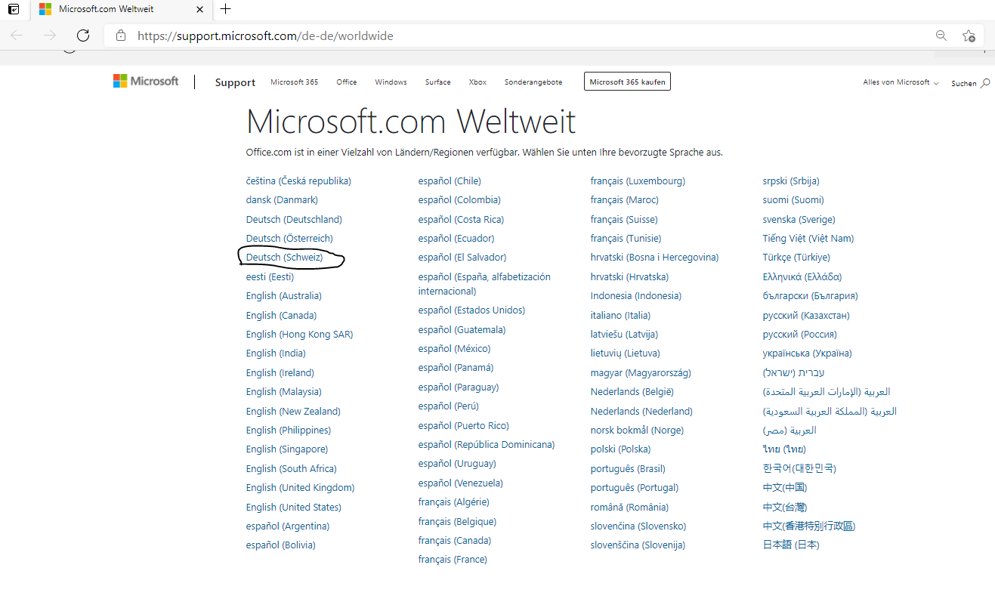Viewport: 995px width, 605px height.
Task: Go to Office in the navigation bar
Action: (x=347, y=82)
